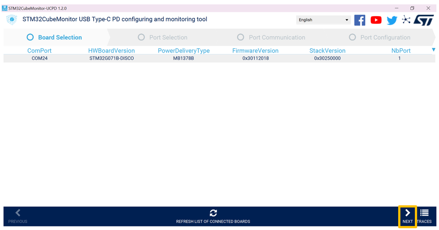Click the NbPort value 1 cell
Image resolution: width=439 pixels, height=230 pixels.
[x=399, y=58]
